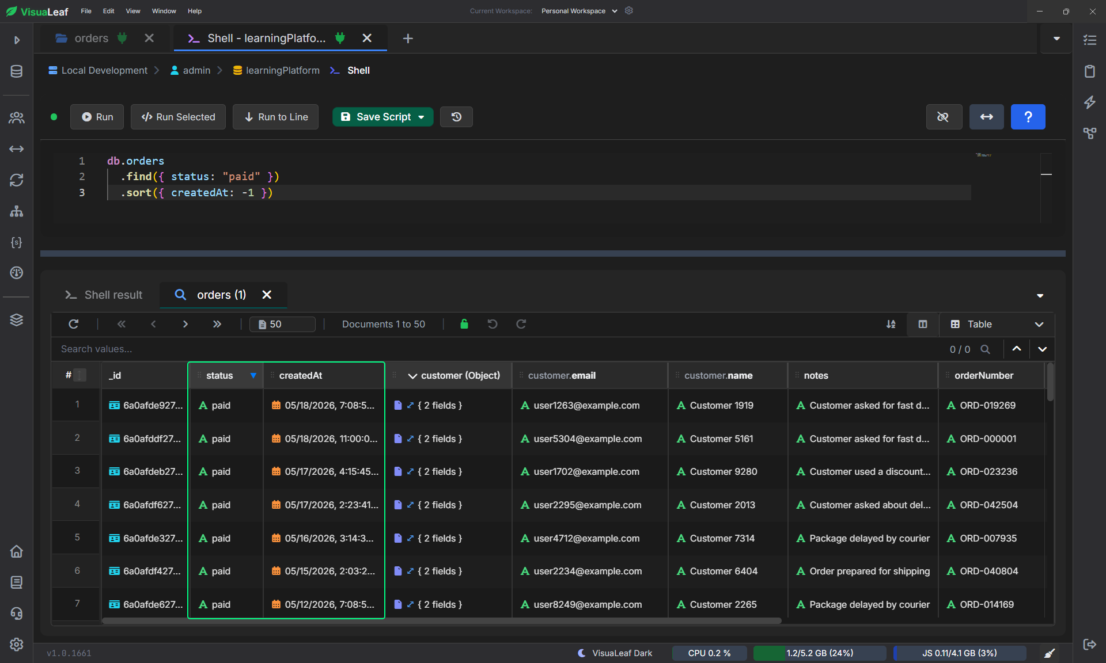Toggle the row number header checkbox
1106x663 pixels.
point(80,375)
